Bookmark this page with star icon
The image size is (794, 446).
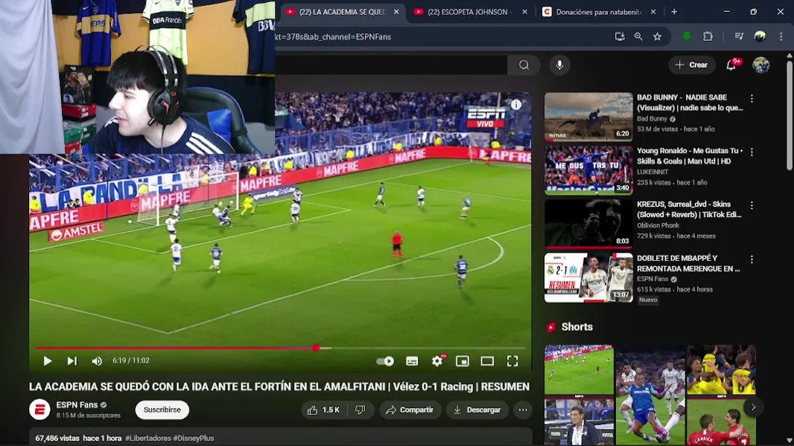pyautogui.click(x=658, y=37)
